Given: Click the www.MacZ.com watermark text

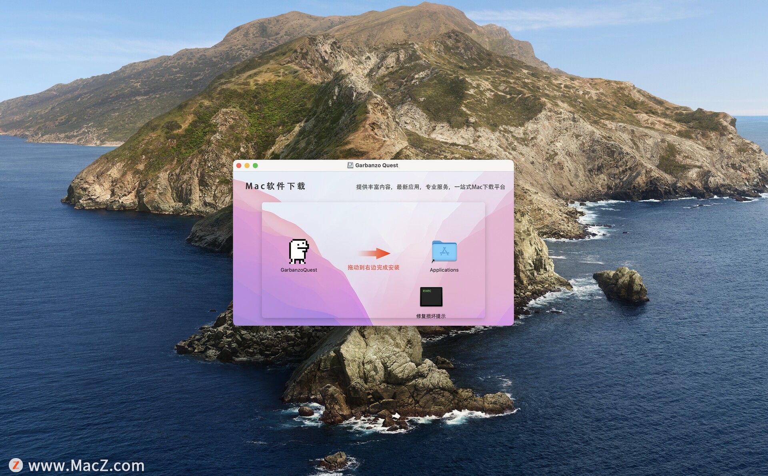Looking at the screenshot, I should 86,466.
